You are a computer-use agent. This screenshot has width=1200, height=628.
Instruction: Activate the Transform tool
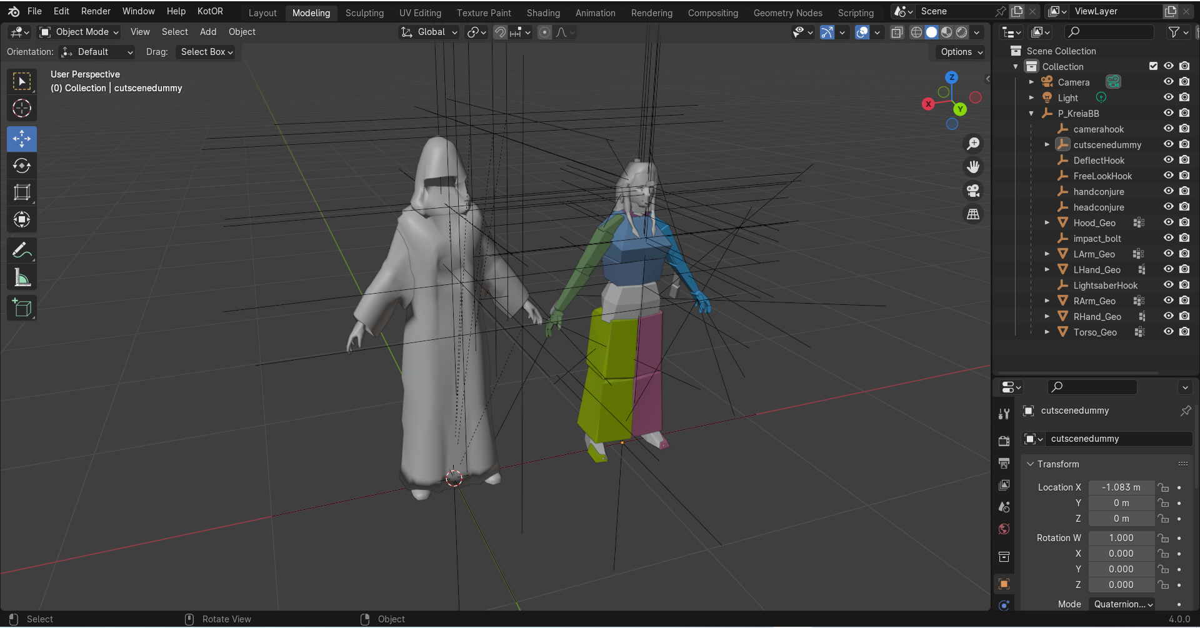[22, 219]
